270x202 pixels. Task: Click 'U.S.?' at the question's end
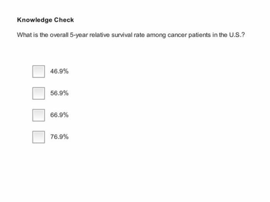(237, 35)
